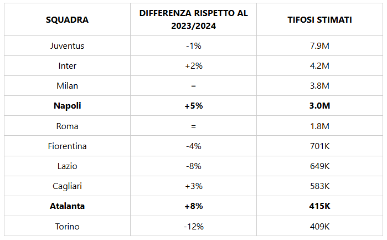The image size is (387, 240).
Task: Click the Atalanta 415K fans cell
Action: [320, 206]
